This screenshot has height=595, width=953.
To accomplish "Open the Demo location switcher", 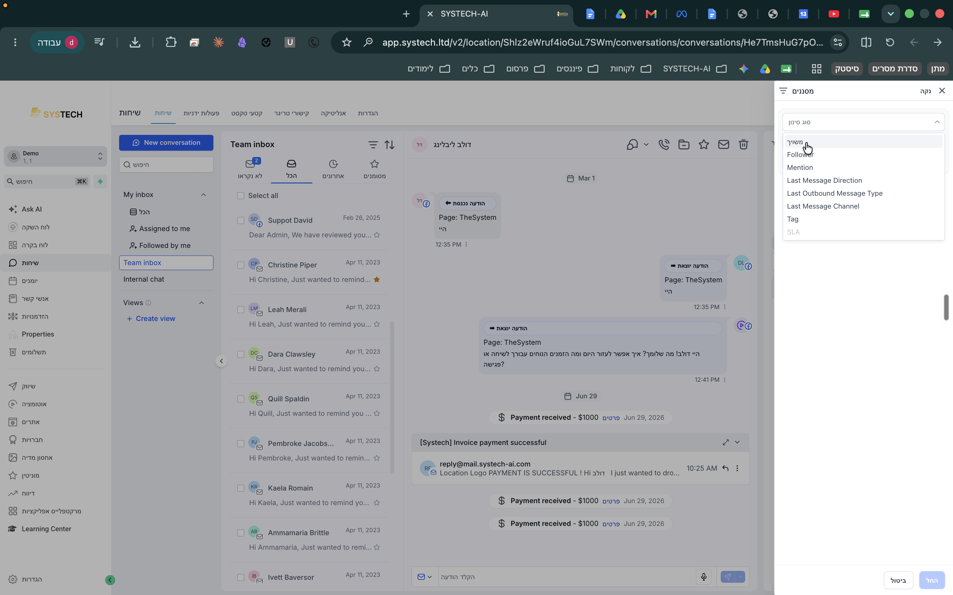I will [56, 157].
